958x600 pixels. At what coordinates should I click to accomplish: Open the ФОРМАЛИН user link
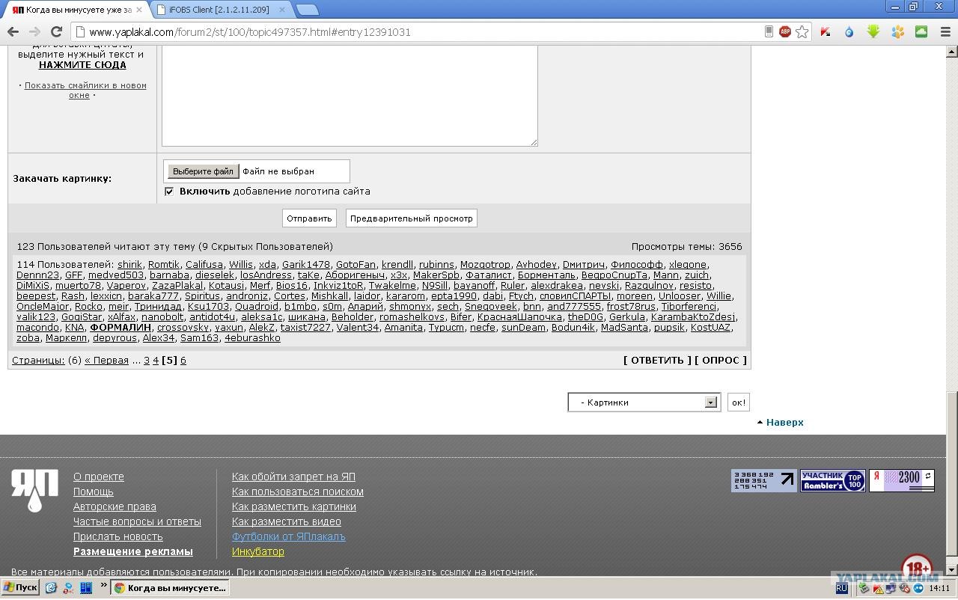click(x=120, y=328)
